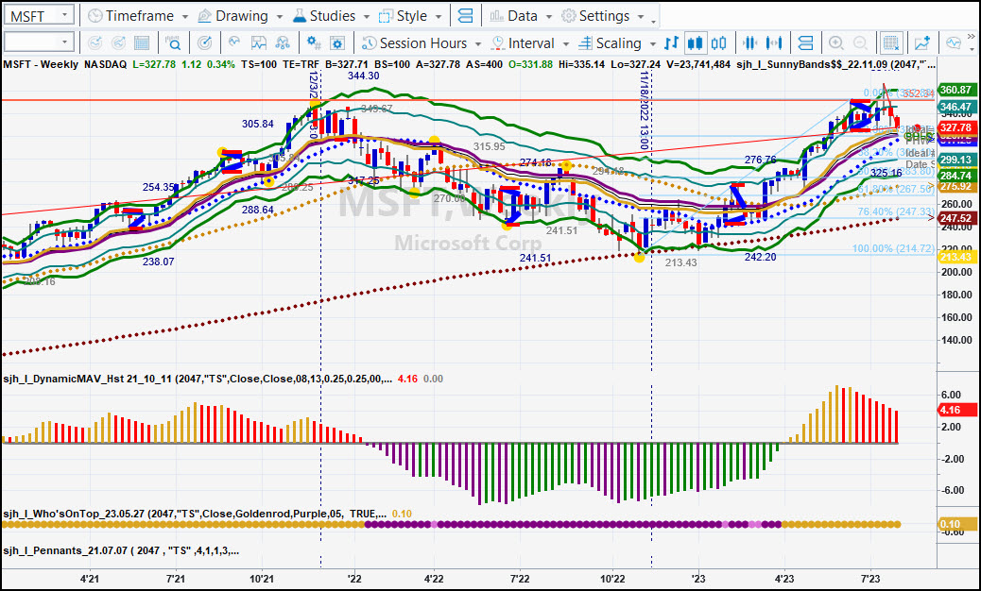Click the 346.47 price axis tag

[x=956, y=107]
